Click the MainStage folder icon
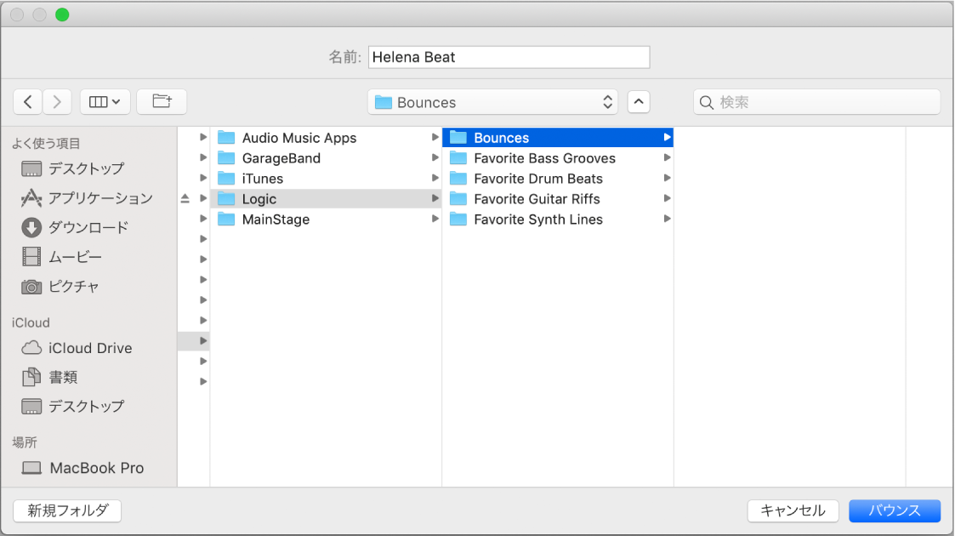The image size is (955, 536). click(x=226, y=220)
